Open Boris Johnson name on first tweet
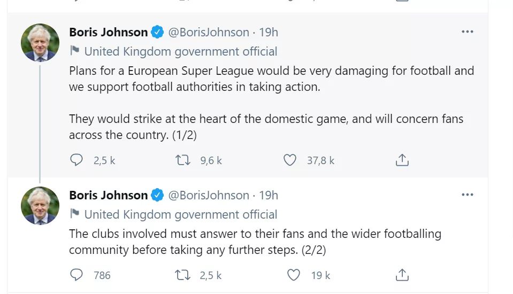This screenshot has width=513, height=294. pyautogui.click(x=108, y=32)
